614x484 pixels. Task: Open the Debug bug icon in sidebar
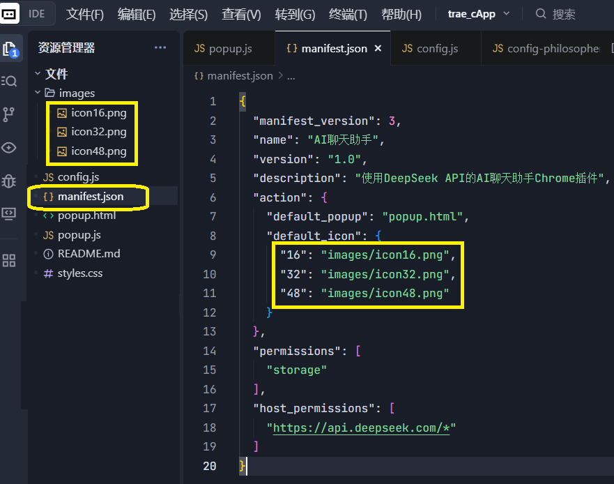9,181
